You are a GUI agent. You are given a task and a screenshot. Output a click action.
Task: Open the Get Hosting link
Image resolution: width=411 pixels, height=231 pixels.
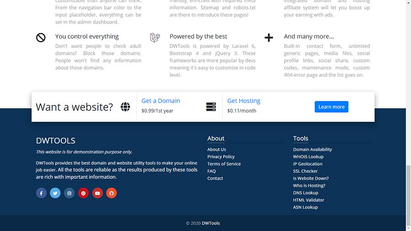tap(244, 101)
